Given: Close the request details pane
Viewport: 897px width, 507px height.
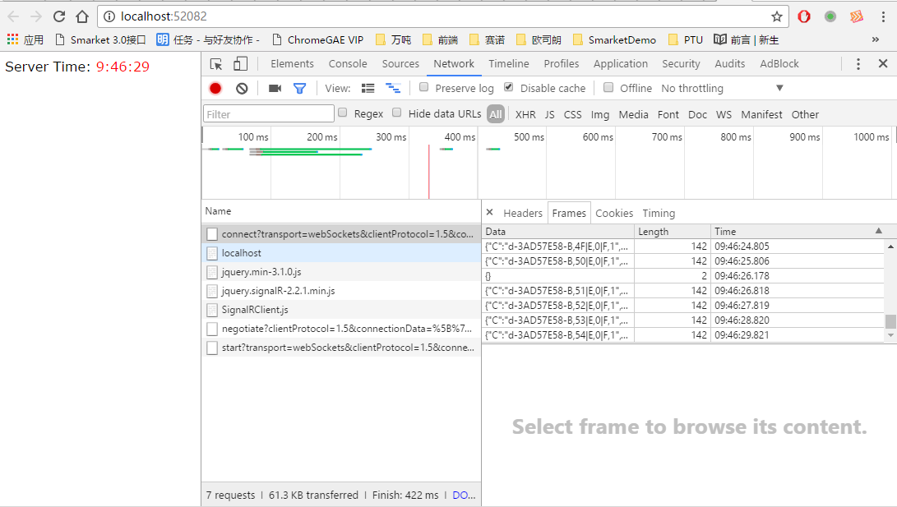Looking at the screenshot, I should [x=490, y=213].
